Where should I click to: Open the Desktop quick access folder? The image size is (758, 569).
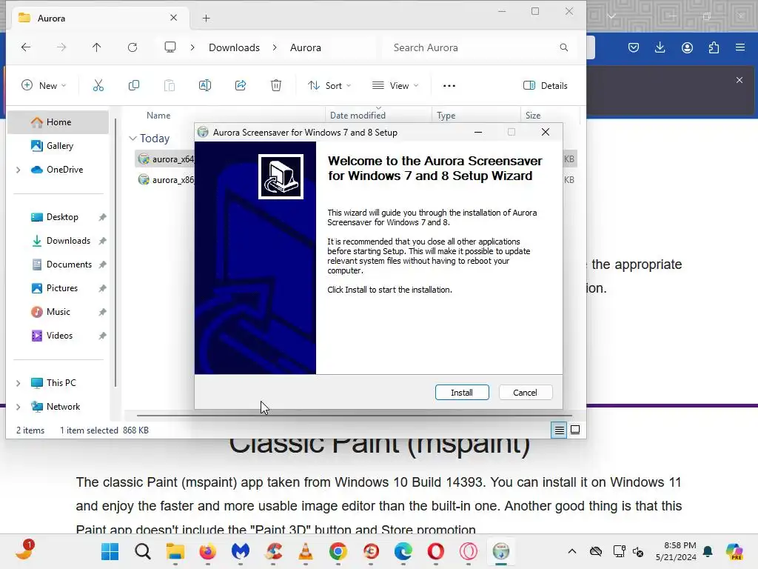click(x=62, y=217)
